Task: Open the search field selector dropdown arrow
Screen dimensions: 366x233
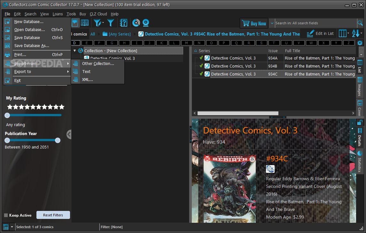Action: [x=272, y=23]
